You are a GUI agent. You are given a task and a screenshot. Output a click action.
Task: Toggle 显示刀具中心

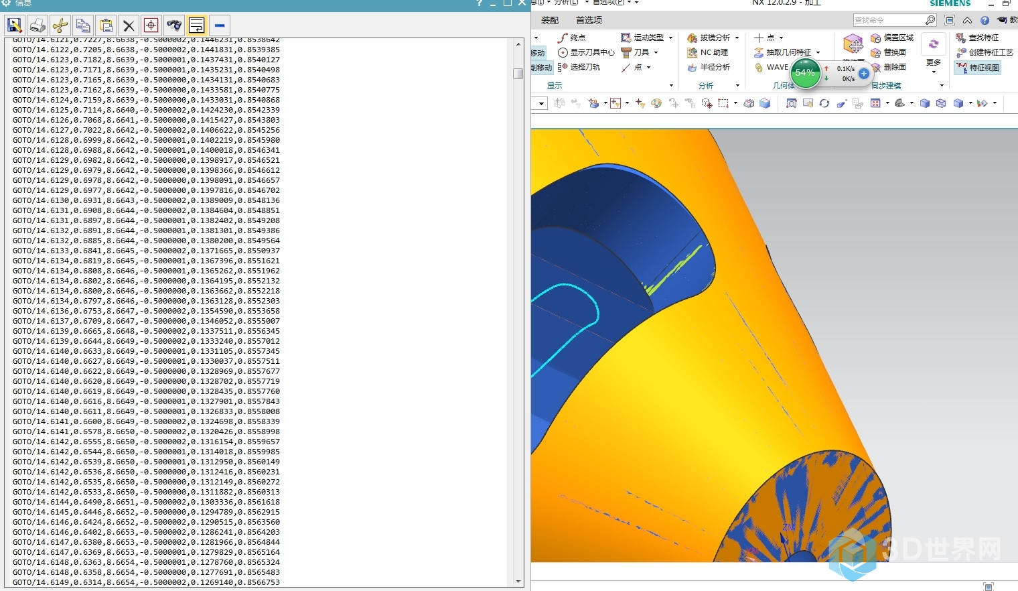click(x=586, y=52)
